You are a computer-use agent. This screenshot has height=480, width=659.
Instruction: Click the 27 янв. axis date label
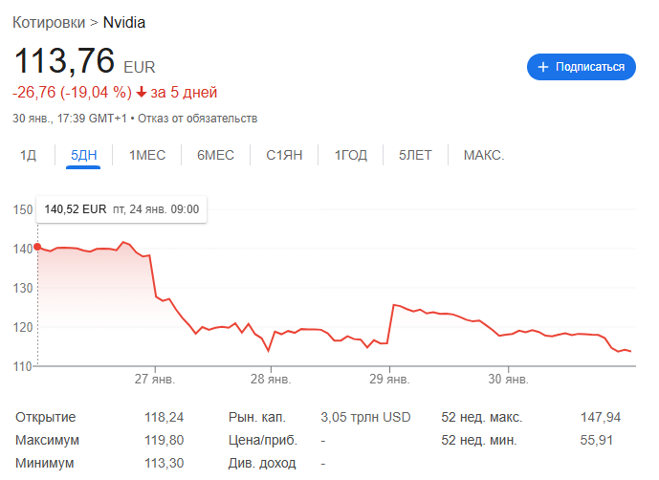pos(155,380)
